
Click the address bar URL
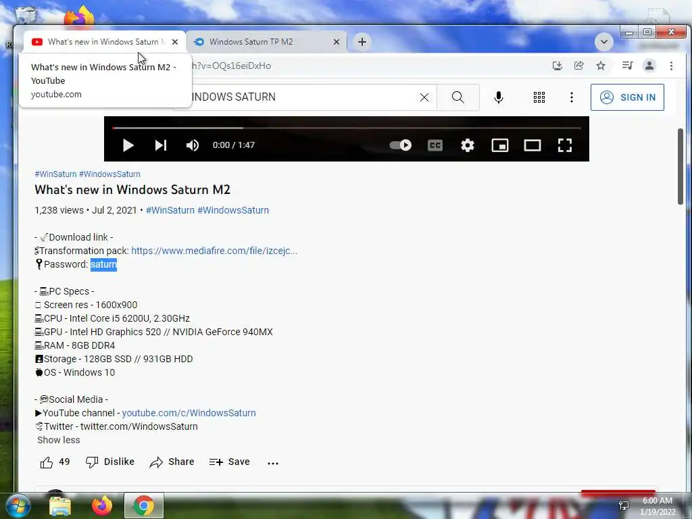(232, 66)
